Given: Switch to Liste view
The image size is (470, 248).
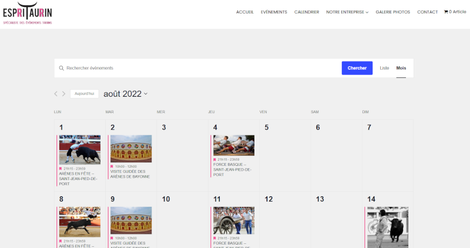Looking at the screenshot, I should (384, 68).
